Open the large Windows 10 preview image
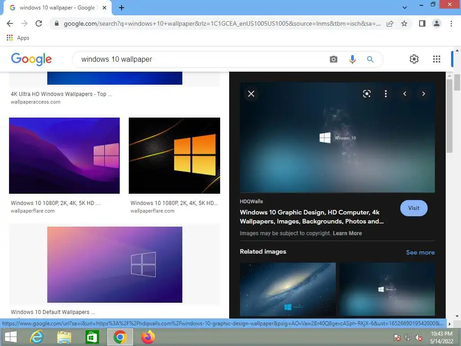The image size is (461, 346). tap(337, 138)
